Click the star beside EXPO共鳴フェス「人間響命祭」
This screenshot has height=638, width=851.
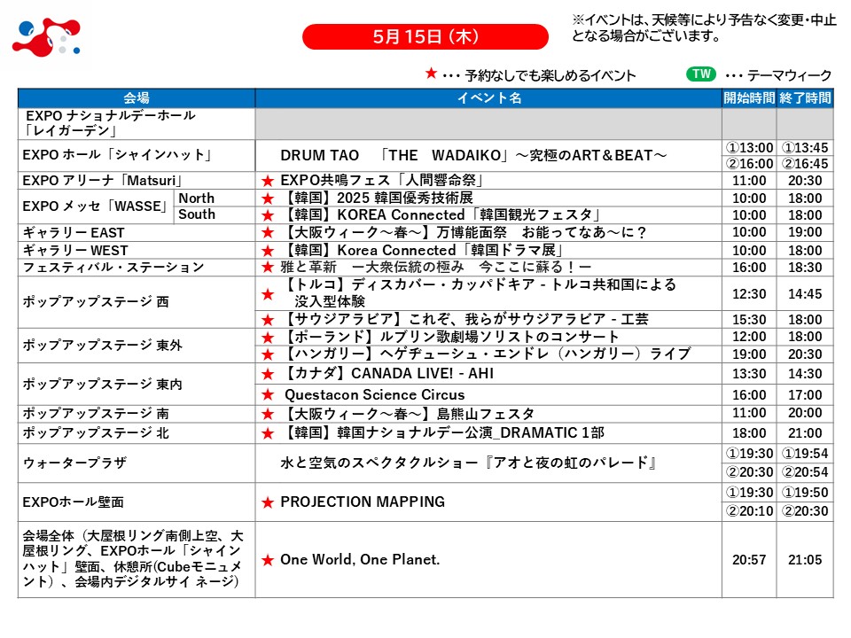267,181
